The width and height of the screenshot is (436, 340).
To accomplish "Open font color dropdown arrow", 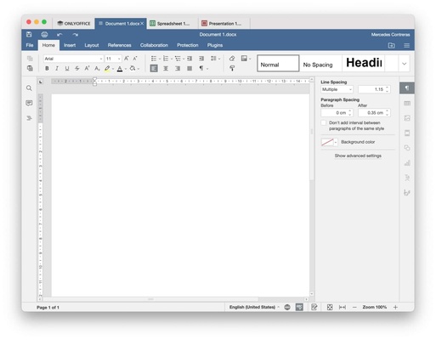I will click(x=126, y=69).
